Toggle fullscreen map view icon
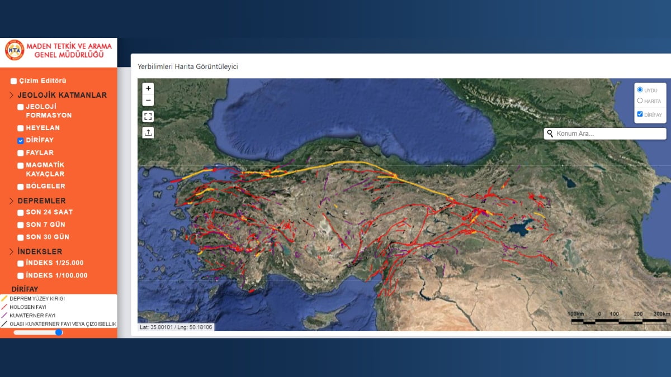The width and height of the screenshot is (671, 377). [148, 116]
